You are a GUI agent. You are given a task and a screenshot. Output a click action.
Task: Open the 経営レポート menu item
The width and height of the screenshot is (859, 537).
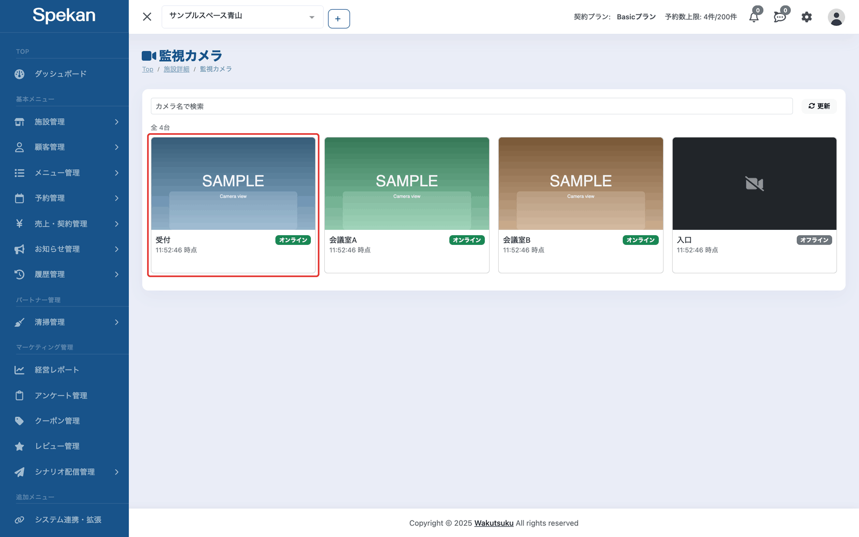64,370
